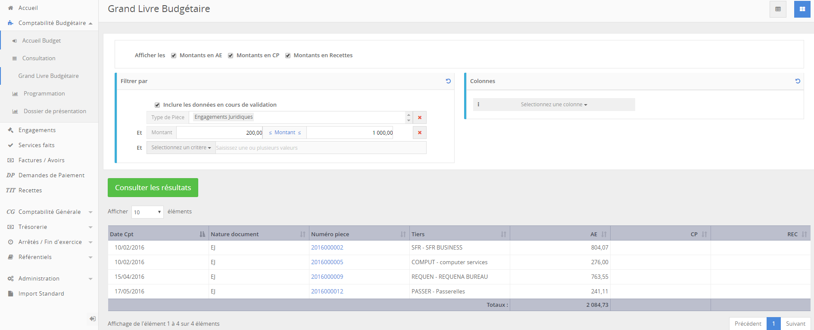Reset columns with the Colonnes refresh icon

click(798, 81)
